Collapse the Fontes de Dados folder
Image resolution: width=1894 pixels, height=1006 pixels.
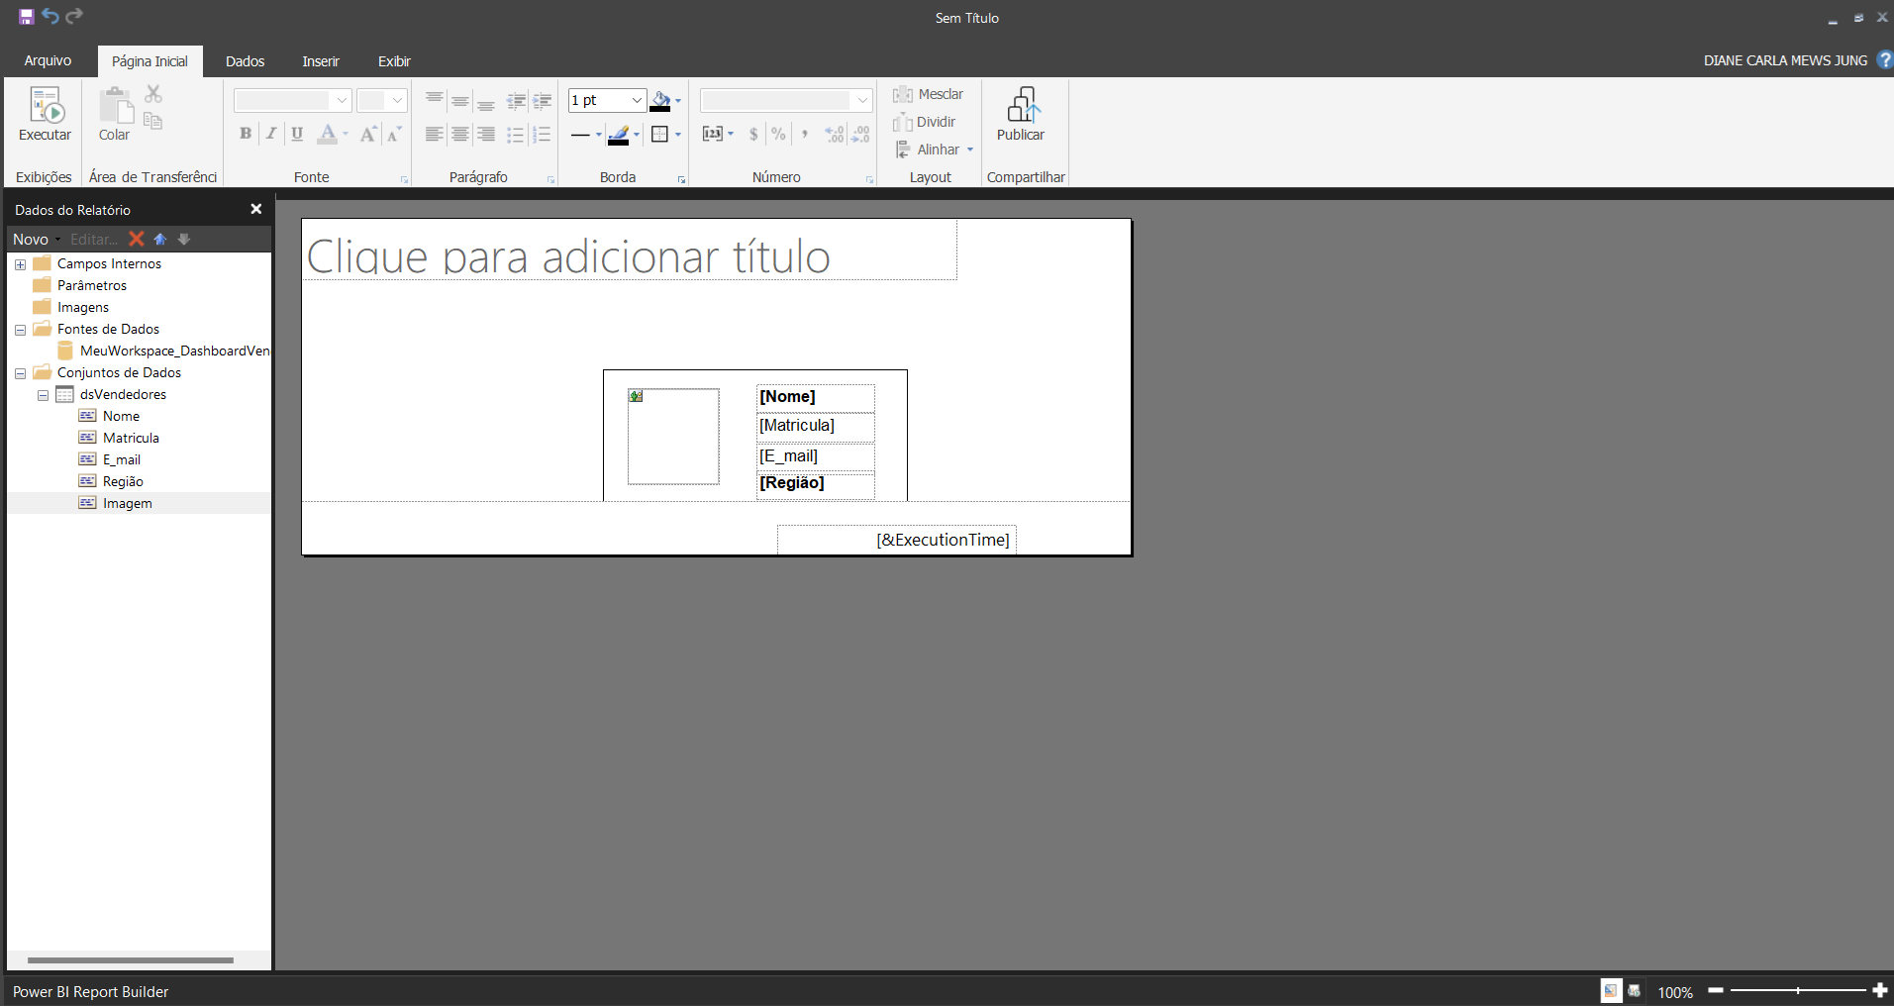(x=20, y=330)
